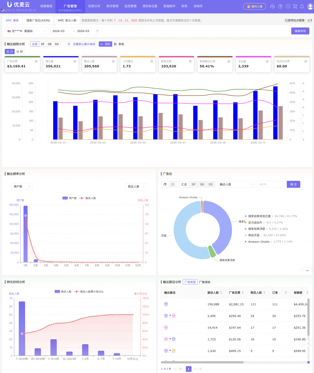Switch 广告位 panel to pie chart view
This screenshot has height=373, width=314.
[x=165, y=184]
